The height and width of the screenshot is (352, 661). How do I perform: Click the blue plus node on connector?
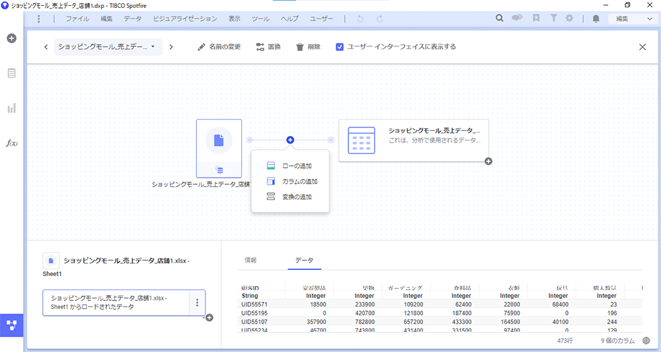290,140
